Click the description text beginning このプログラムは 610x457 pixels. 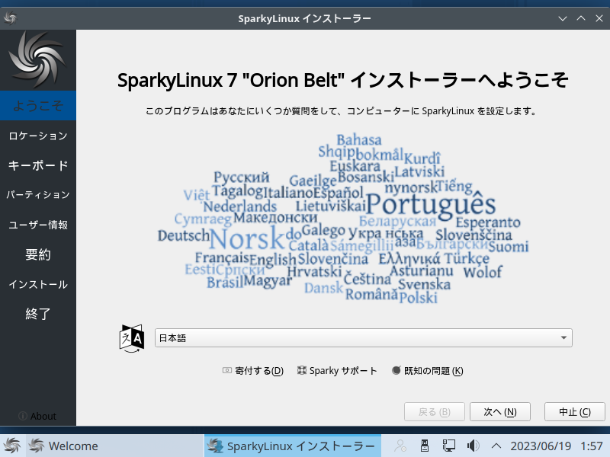[341, 111]
